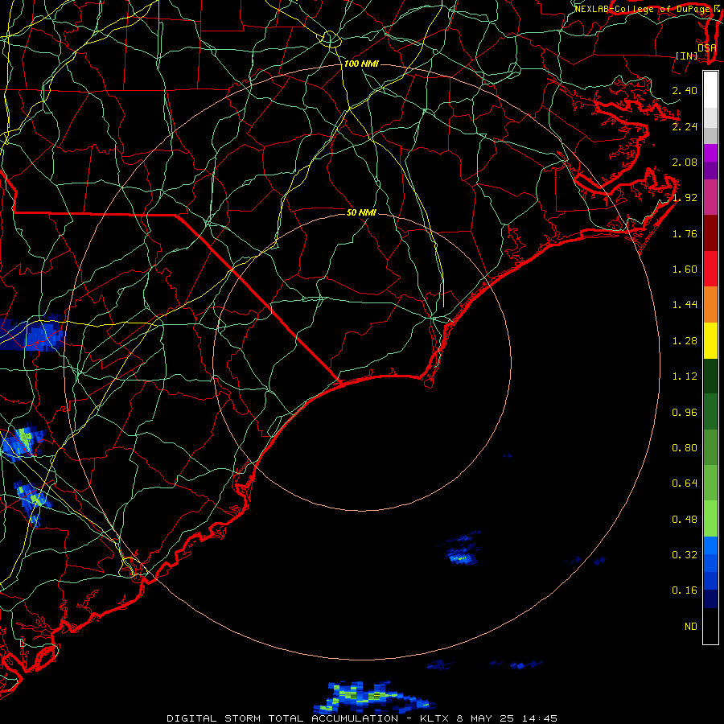Screen dimensions: 724x724
Task: Click the black ND swatch in color scale
Action: pos(710,626)
